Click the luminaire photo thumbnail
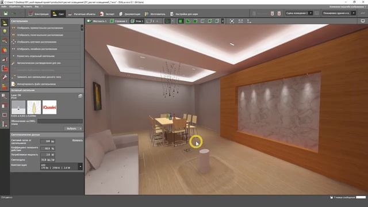 pos(18,108)
